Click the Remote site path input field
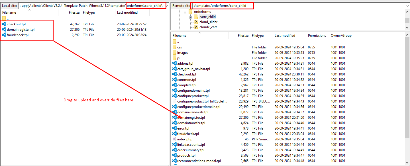The image size is (410, 166). 299,6
